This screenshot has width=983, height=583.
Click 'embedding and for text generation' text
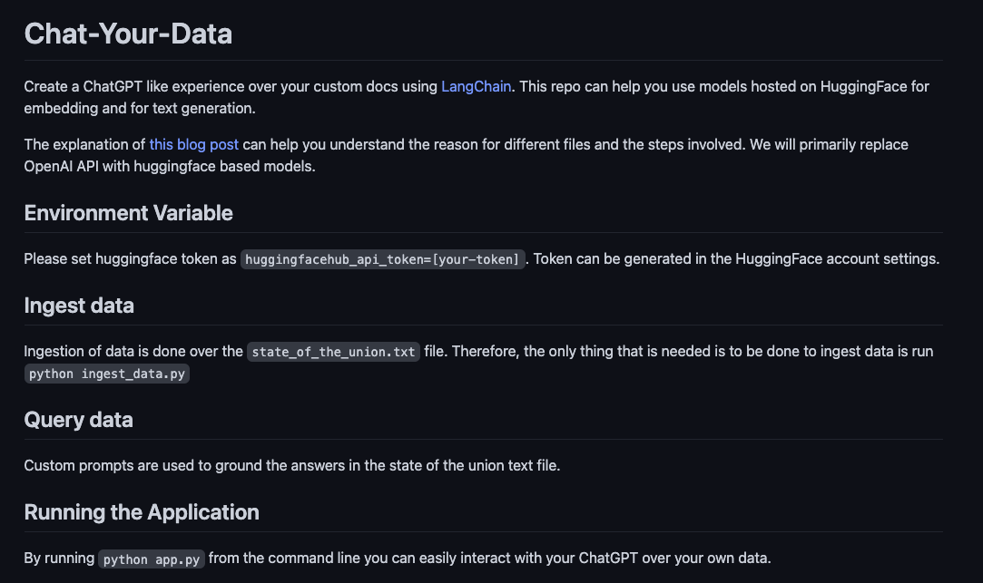tap(140, 108)
